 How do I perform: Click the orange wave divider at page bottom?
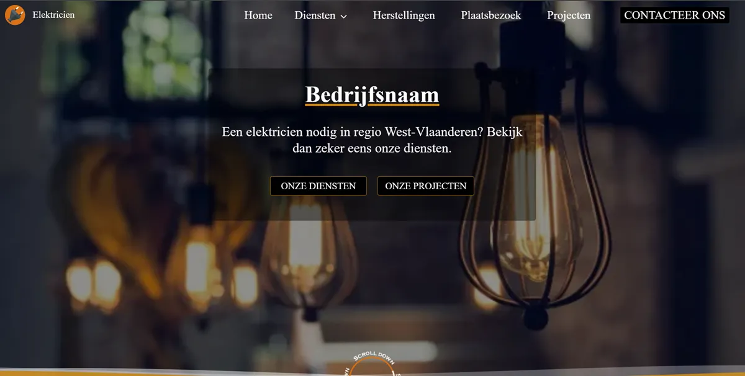pos(186,372)
